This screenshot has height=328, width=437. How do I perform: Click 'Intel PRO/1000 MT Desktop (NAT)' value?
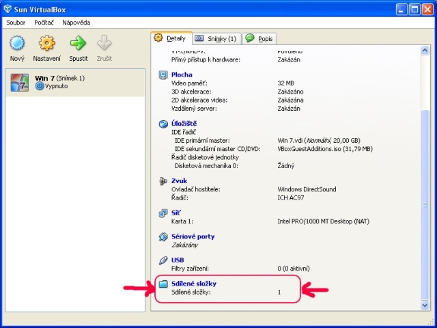(x=323, y=221)
